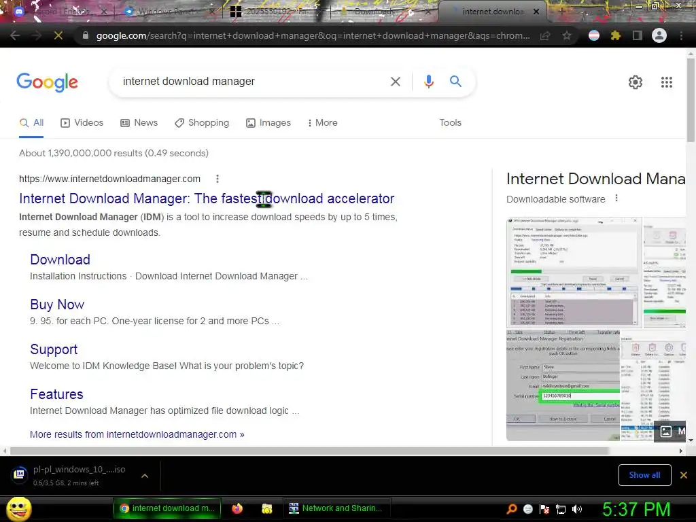Open the smiley face Start button
Image resolution: width=696 pixels, height=522 pixels.
coord(18,508)
